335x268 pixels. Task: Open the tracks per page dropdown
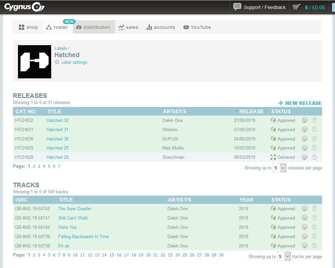point(284,256)
